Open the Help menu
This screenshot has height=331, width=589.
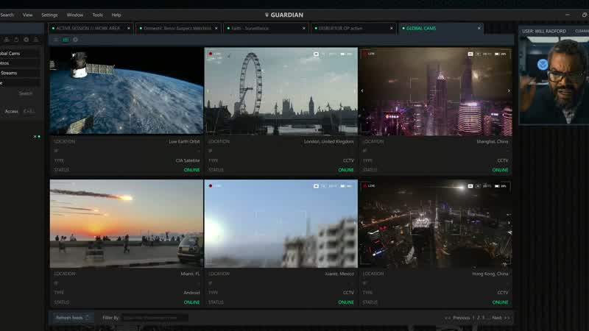116,15
